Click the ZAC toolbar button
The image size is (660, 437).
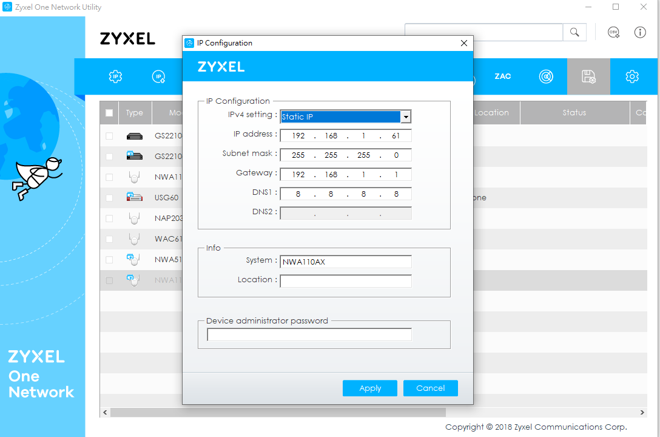pos(502,76)
